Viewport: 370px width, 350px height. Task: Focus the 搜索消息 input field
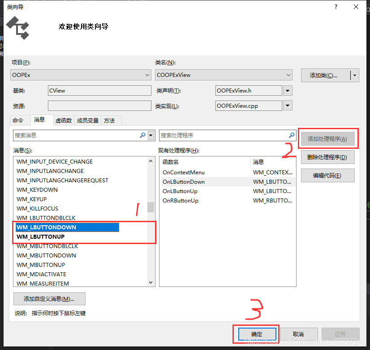click(77, 135)
